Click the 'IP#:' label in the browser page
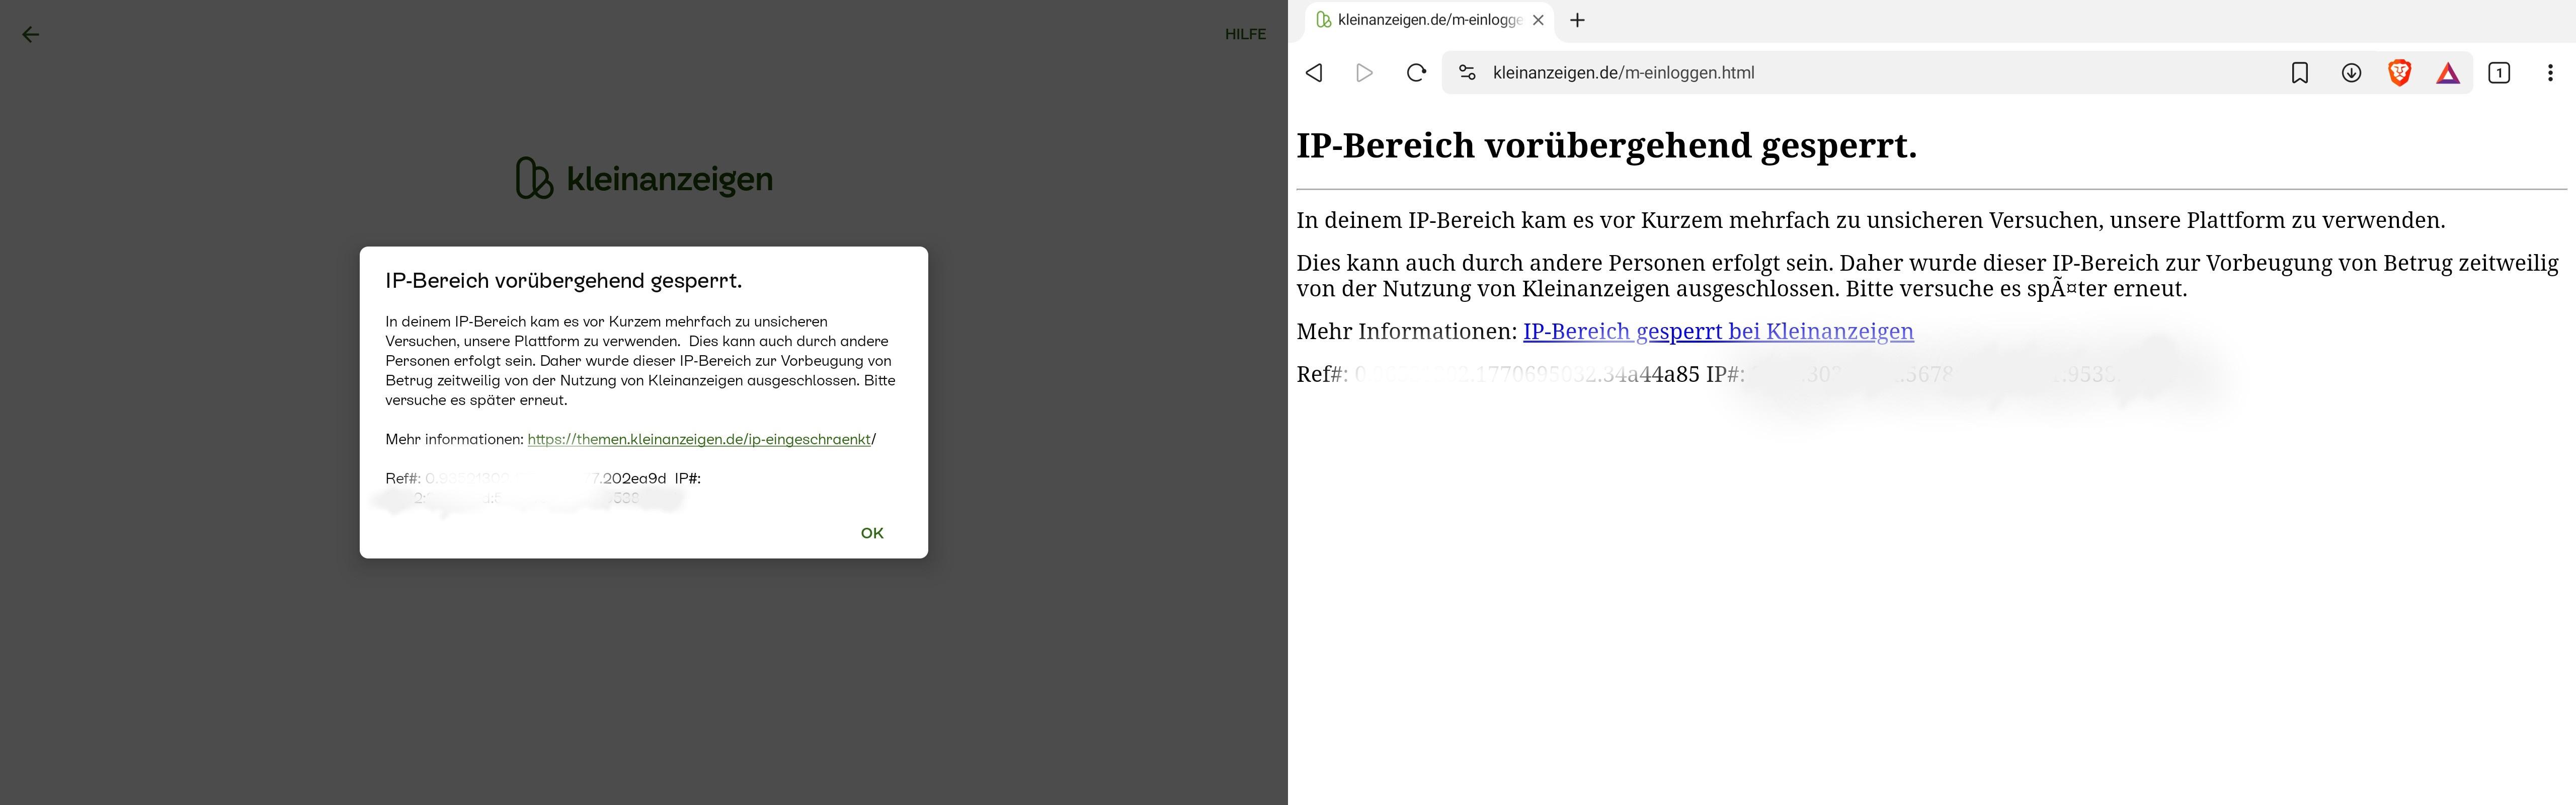The image size is (2576, 805). (1725, 374)
